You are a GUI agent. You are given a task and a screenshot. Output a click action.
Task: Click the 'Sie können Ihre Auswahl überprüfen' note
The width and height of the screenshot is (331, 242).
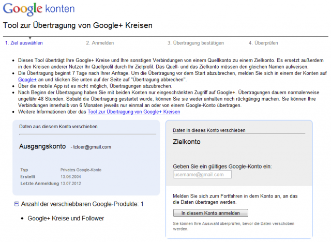(233, 226)
